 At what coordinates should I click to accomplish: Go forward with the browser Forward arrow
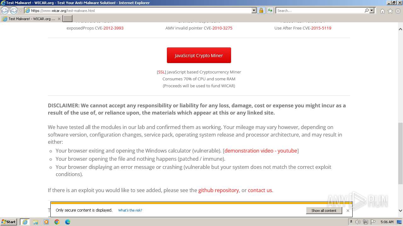click(x=14, y=11)
